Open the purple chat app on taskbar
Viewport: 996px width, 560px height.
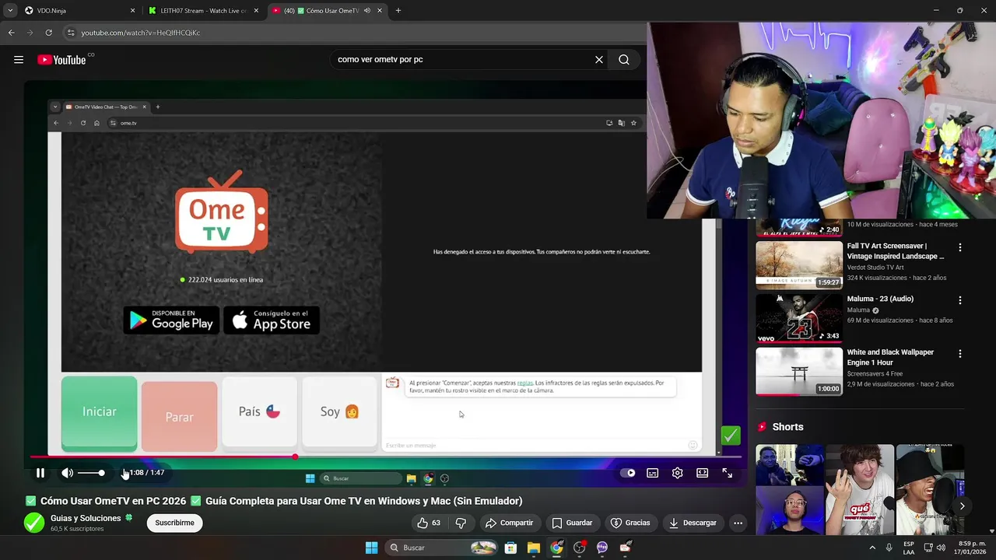602,548
